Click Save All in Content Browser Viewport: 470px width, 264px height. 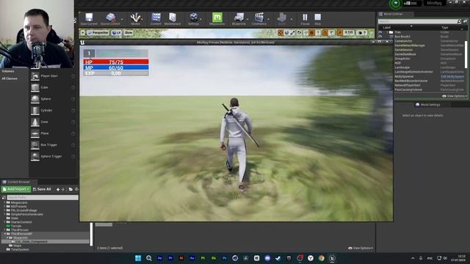point(42,189)
